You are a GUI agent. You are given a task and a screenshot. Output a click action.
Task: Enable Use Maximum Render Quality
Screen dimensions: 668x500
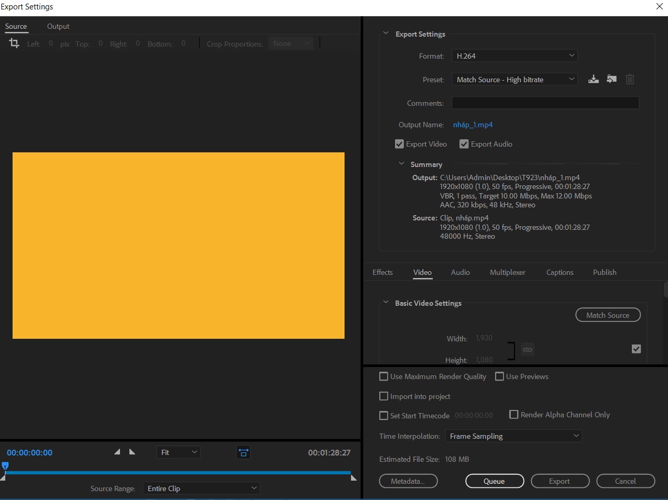pyautogui.click(x=384, y=376)
